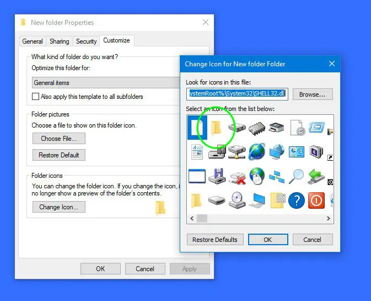Choose the printer icon in the list

276,127
